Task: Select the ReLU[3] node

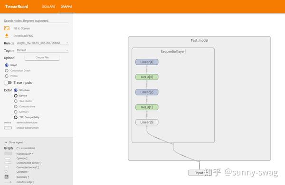Action: pos(147,77)
